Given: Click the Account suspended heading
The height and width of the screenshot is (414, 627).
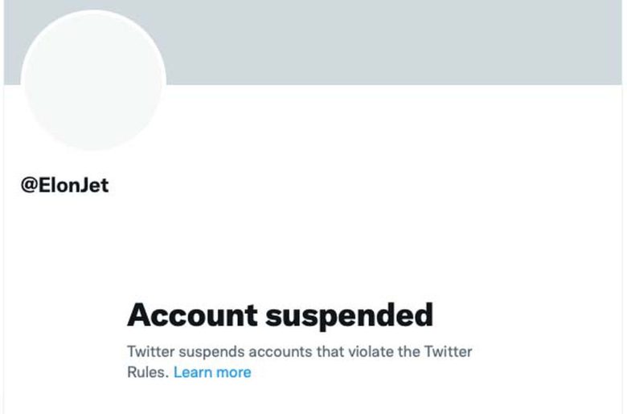Looking at the screenshot, I should pyautogui.click(x=280, y=315).
